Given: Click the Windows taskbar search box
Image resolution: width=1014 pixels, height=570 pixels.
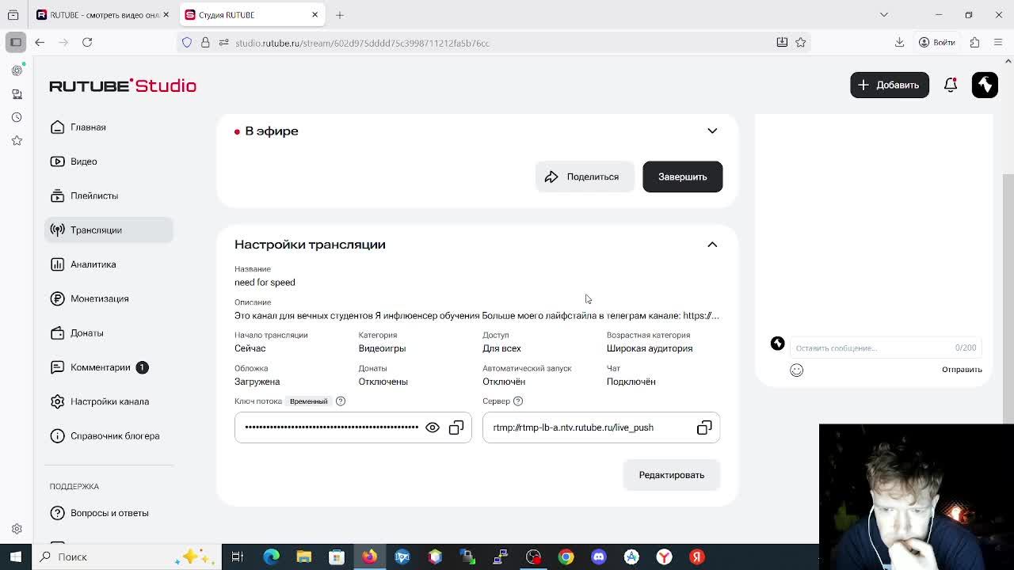Looking at the screenshot, I should tap(125, 557).
